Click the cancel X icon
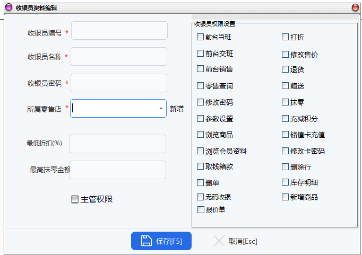 point(219,241)
